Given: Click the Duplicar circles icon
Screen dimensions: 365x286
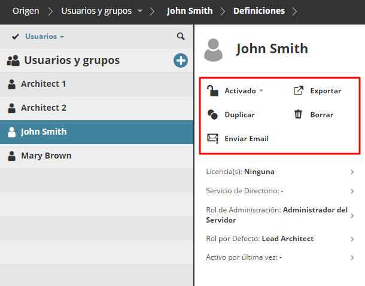Looking at the screenshot, I should [x=212, y=115].
